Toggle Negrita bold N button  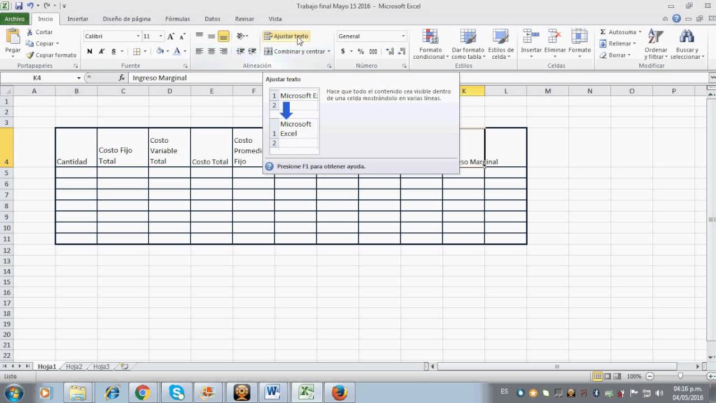pyautogui.click(x=89, y=51)
